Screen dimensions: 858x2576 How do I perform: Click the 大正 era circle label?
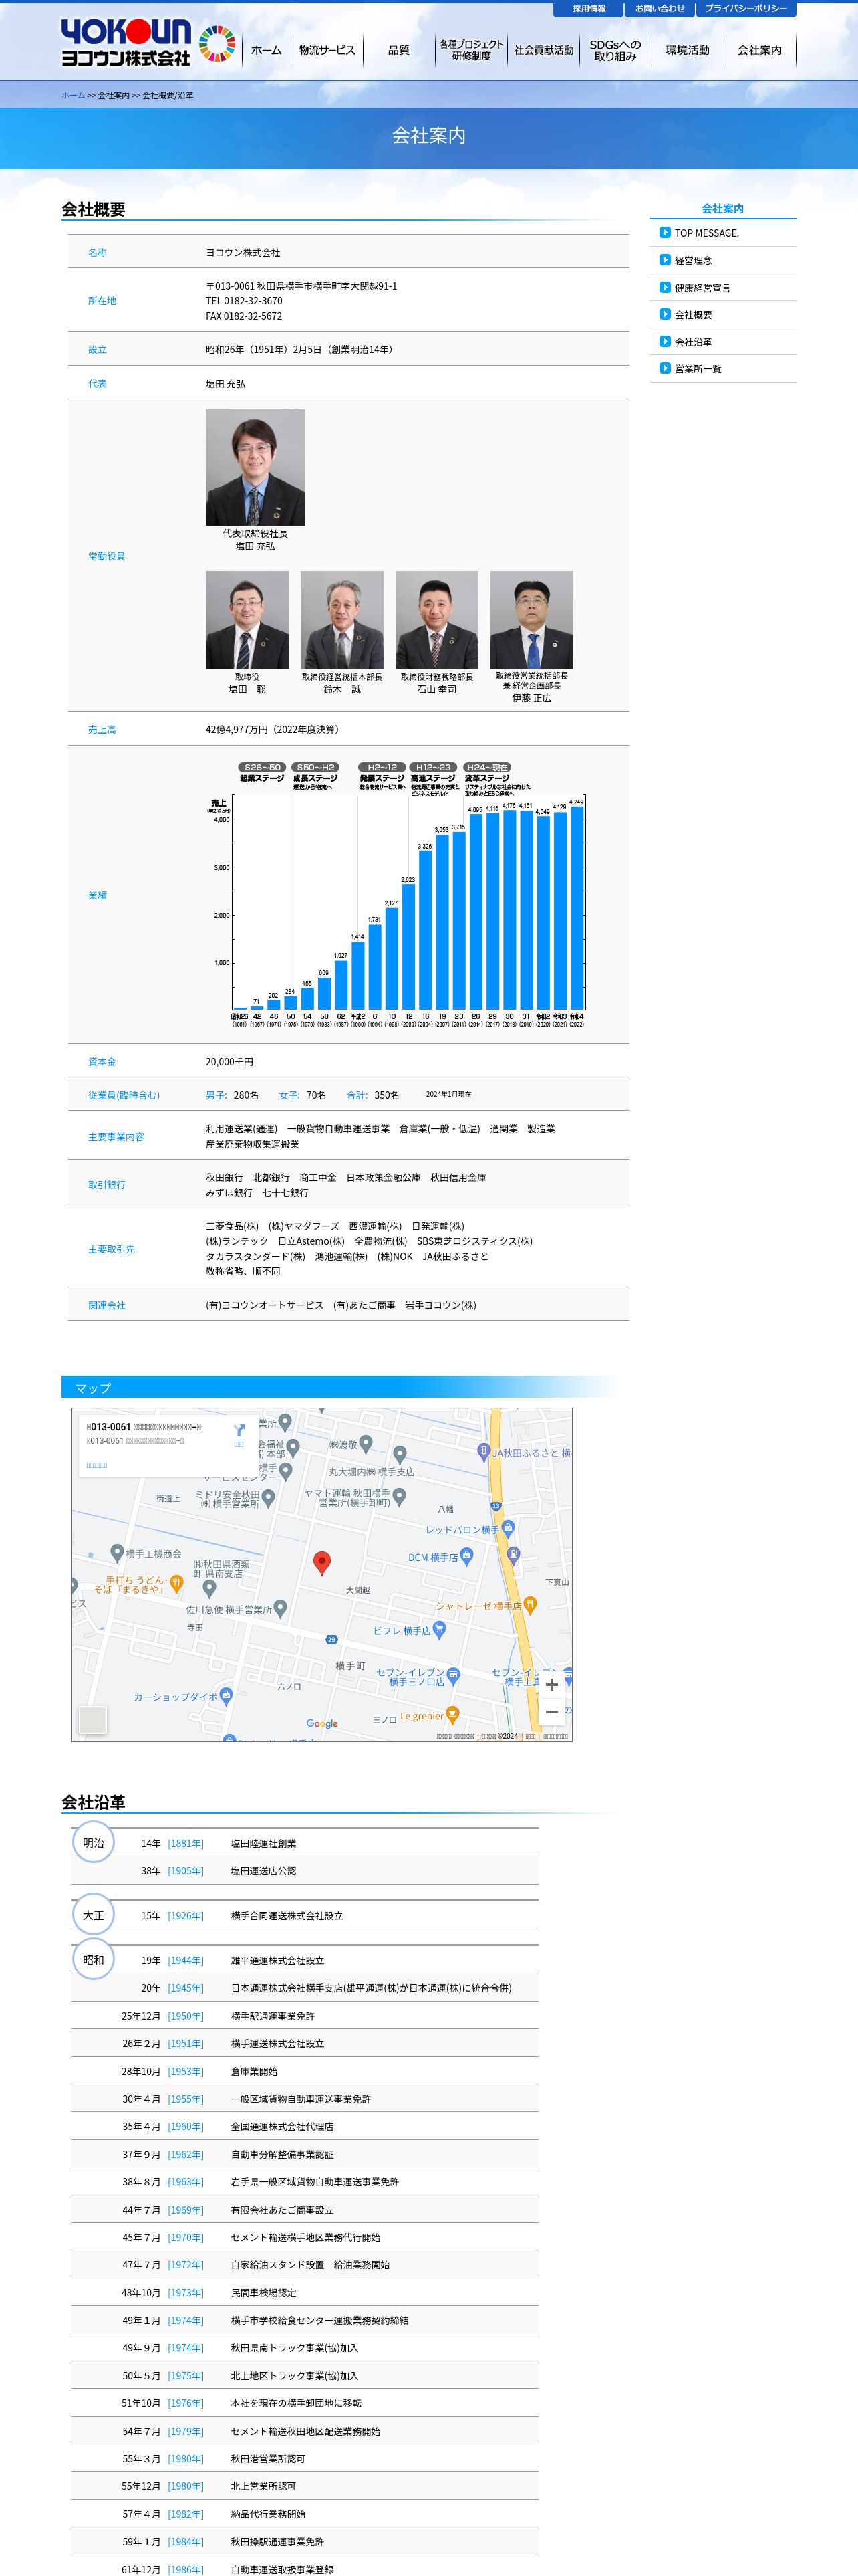[93, 1915]
